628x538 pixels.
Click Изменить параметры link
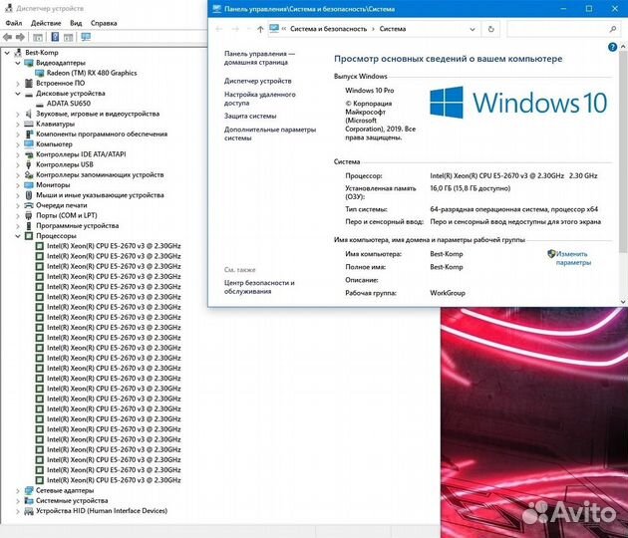pos(573,258)
